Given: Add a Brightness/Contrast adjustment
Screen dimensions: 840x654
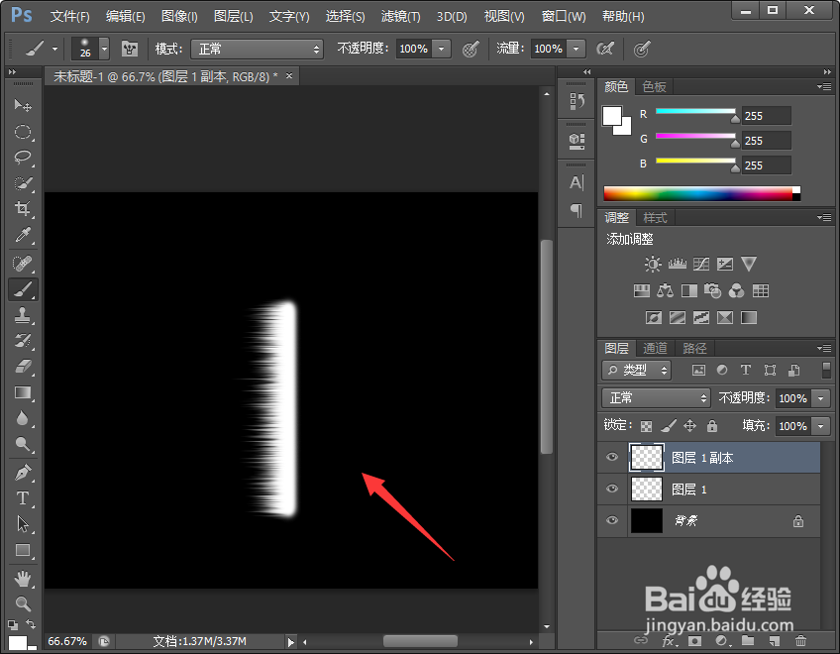Looking at the screenshot, I should point(653,264).
